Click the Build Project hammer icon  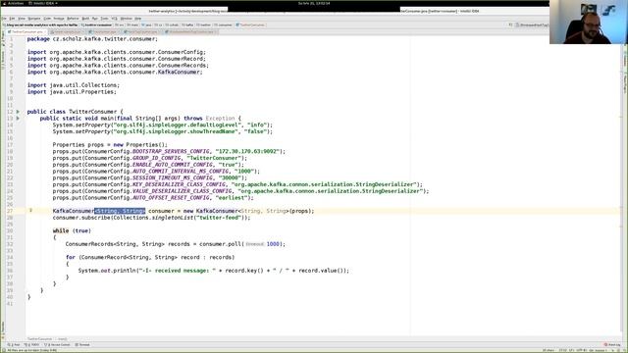pos(510,25)
